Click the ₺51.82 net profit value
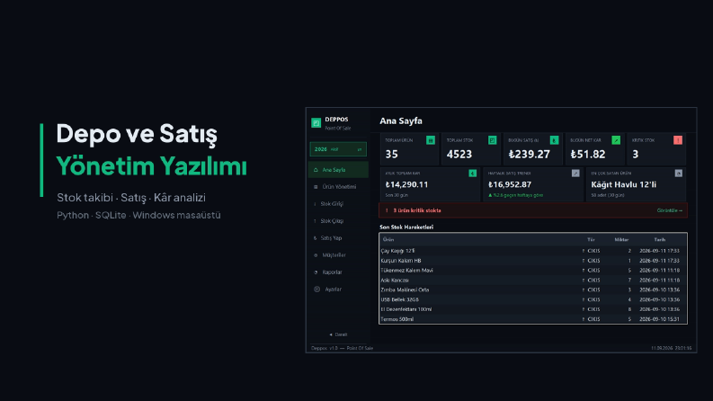The width and height of the screenshot is (713, 401). coord(587,154)
